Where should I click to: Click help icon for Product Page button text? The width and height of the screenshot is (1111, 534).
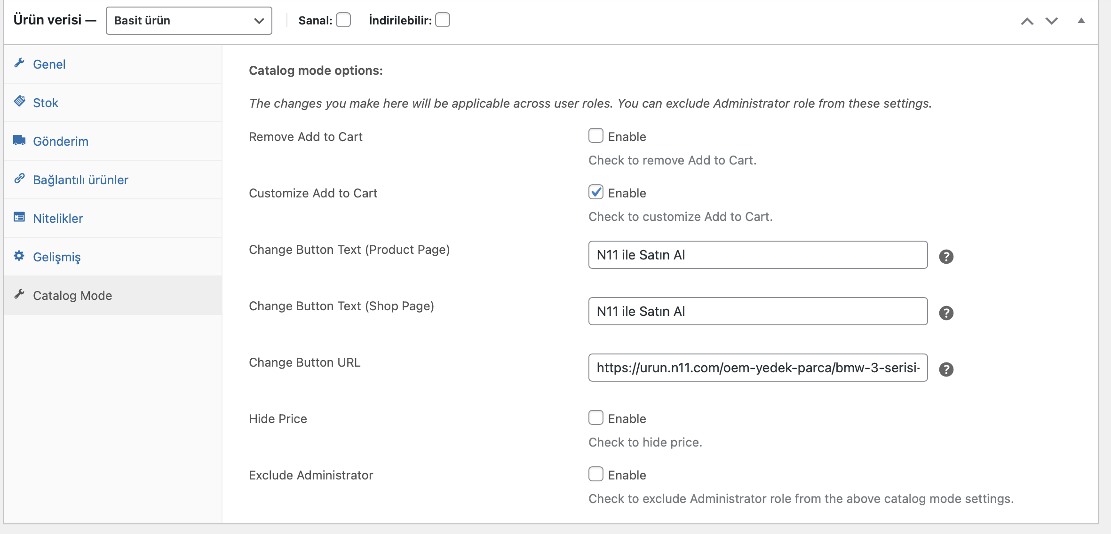(x=946, y=257)
